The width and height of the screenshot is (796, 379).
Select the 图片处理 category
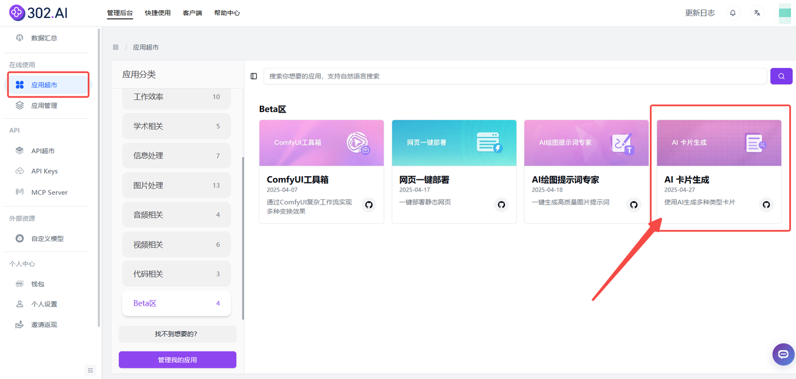tap(177, 185)
